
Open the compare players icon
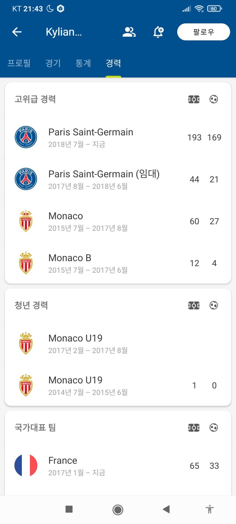pyautogui.click(x=129, y=32)
